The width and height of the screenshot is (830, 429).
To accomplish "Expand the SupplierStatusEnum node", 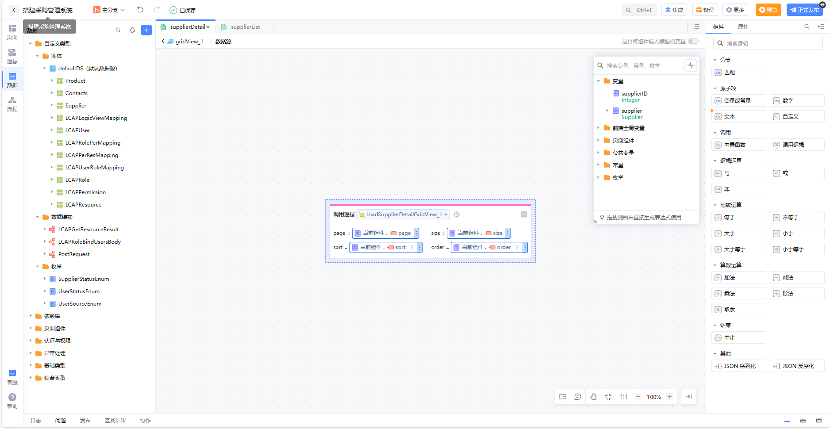I will tap(45, 279).
